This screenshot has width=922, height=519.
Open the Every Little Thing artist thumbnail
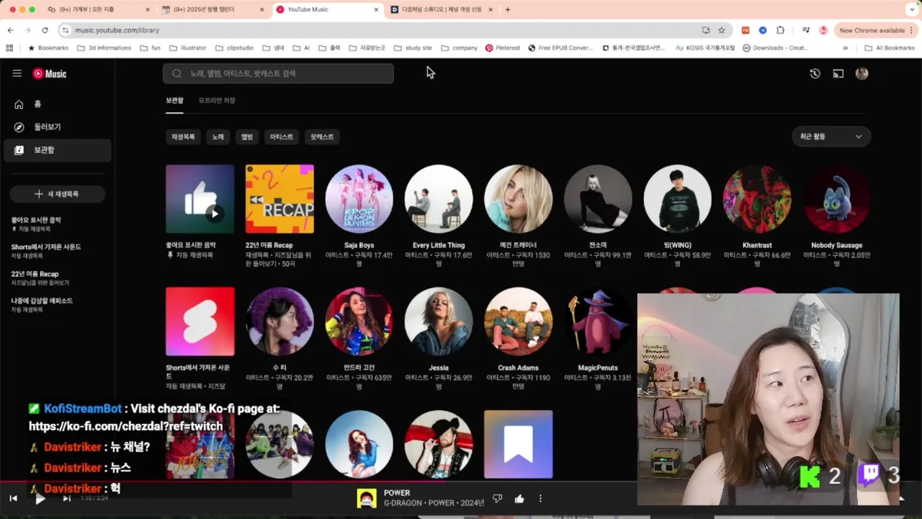(439, 199)
